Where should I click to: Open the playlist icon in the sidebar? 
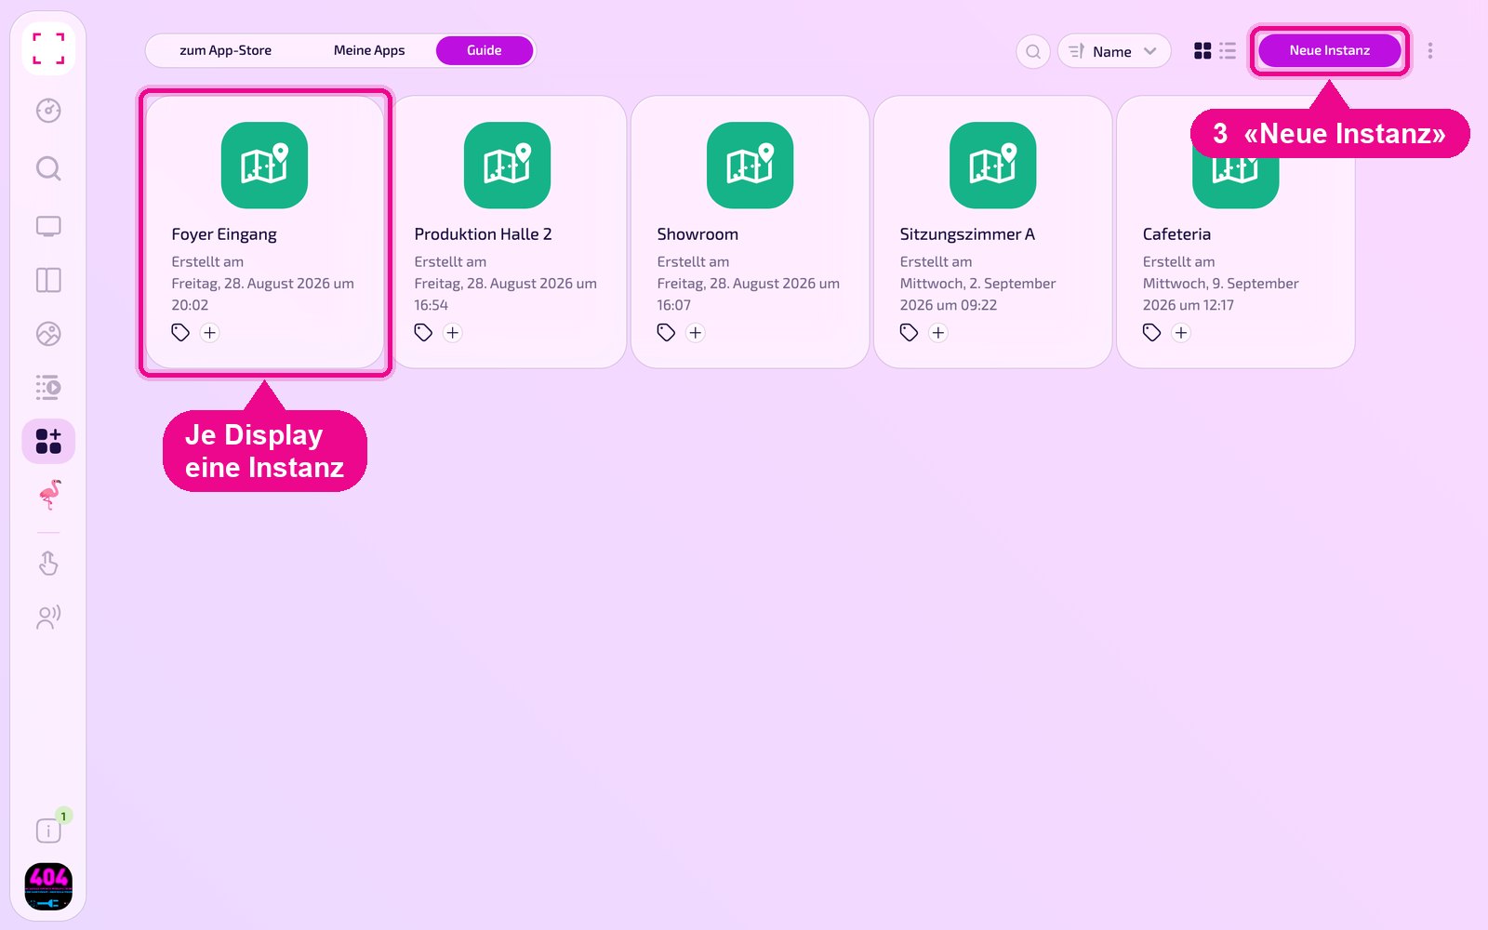tap(48, 388)
